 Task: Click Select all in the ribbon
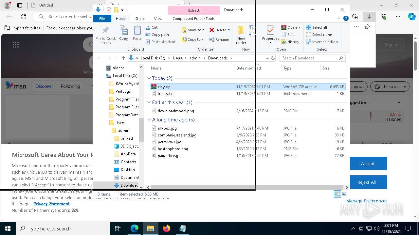[x=317, y=27]
